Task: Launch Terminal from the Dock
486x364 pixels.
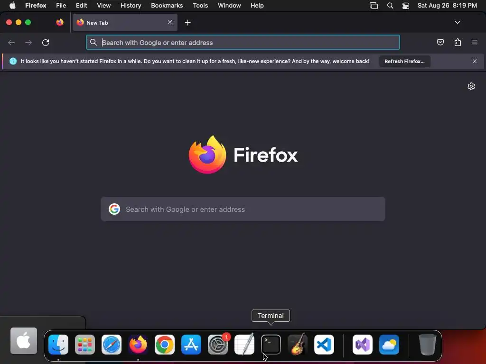Action: (x=271, y=344)
